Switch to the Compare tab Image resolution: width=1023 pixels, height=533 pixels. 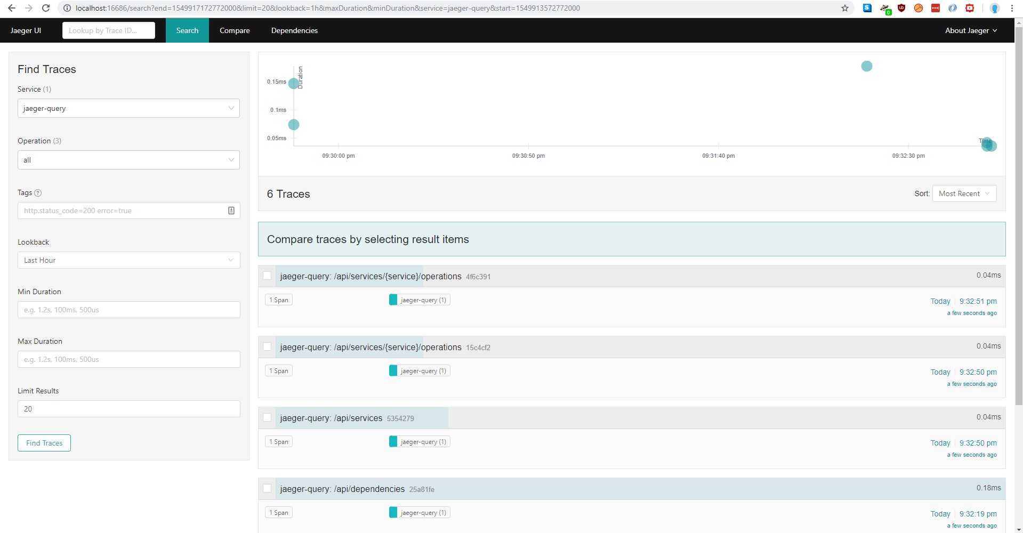(x=235, y=30)
